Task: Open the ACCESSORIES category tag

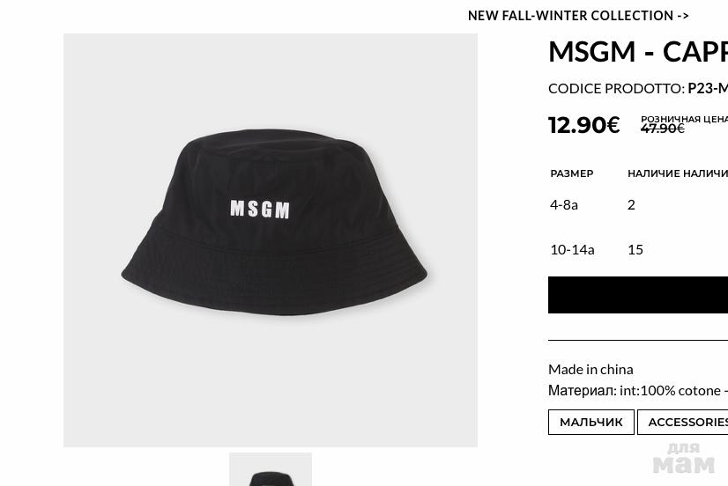Action: (x=687, y=422)
